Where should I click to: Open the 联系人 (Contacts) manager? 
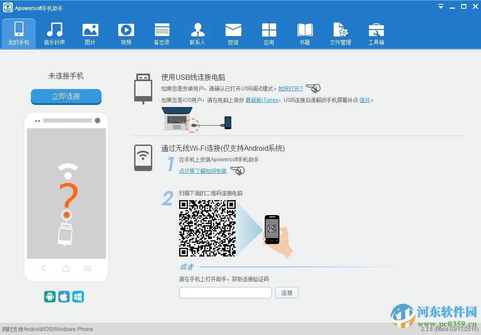point(197,33)
